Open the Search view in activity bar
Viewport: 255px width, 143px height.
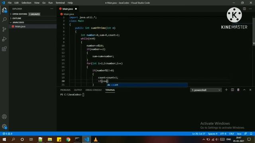4,19
